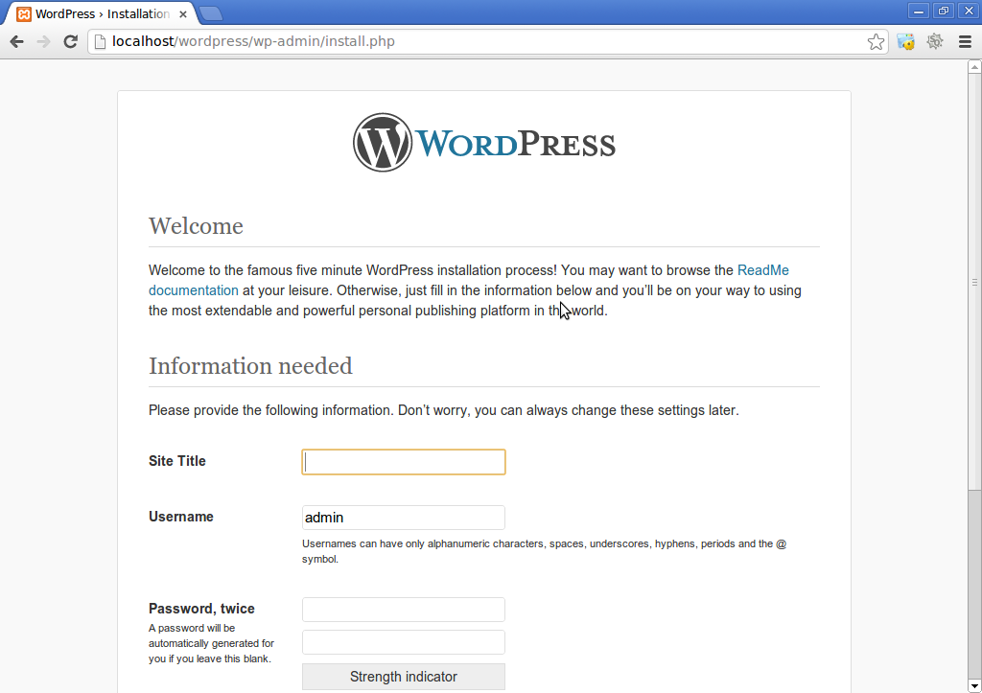Screen dimensions: 982x693
Task: Click the gear extension icon in toolbar
Action: [935, 42]
